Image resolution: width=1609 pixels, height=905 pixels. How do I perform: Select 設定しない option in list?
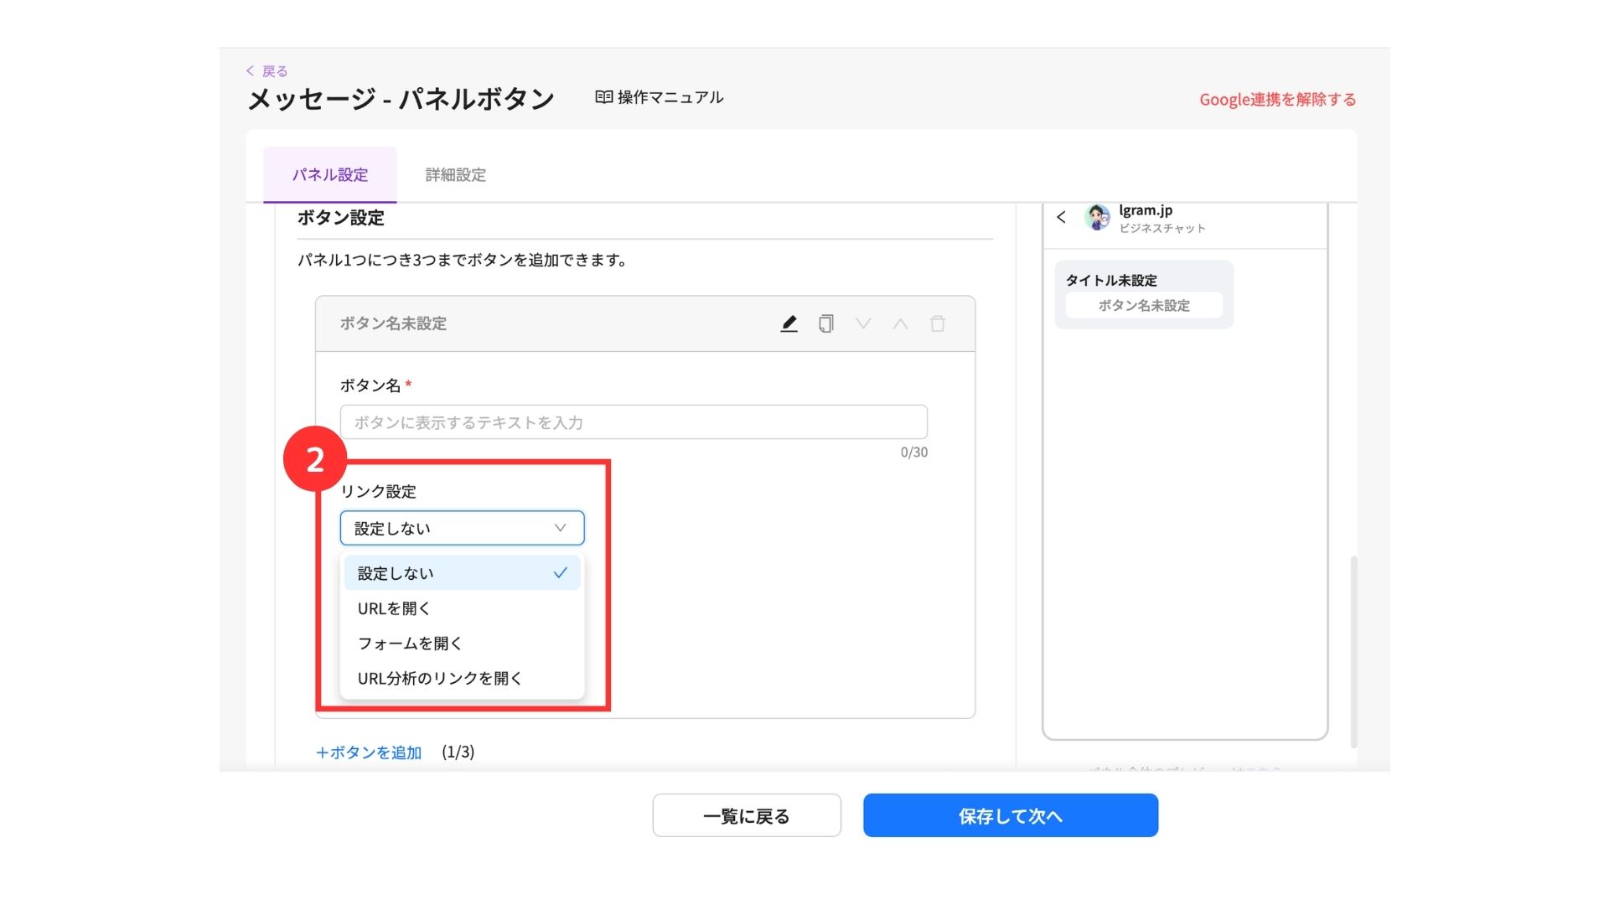[x=462, y=573]
